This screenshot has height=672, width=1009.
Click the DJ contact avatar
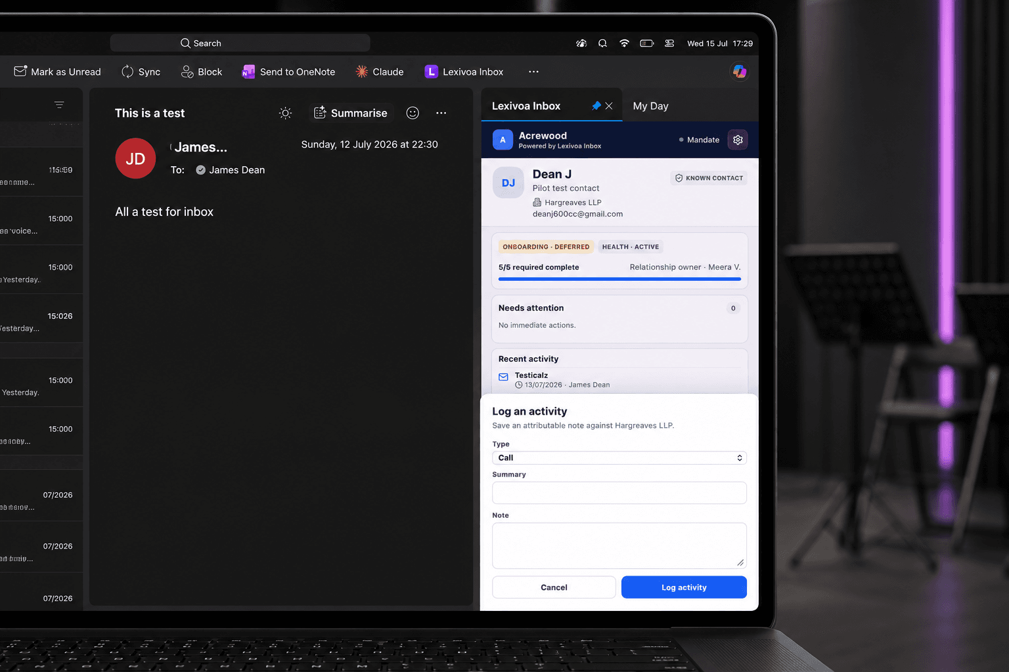(508, 182)
